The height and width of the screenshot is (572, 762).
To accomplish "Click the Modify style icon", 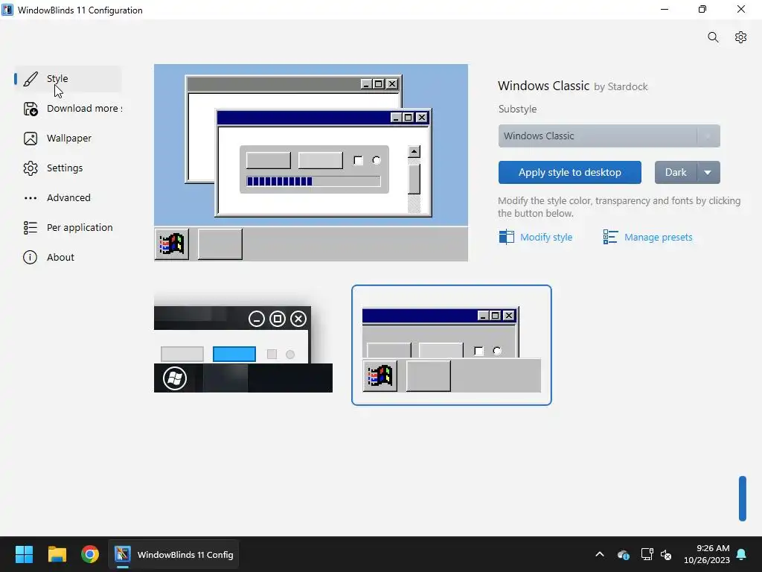I will [506, 237].
